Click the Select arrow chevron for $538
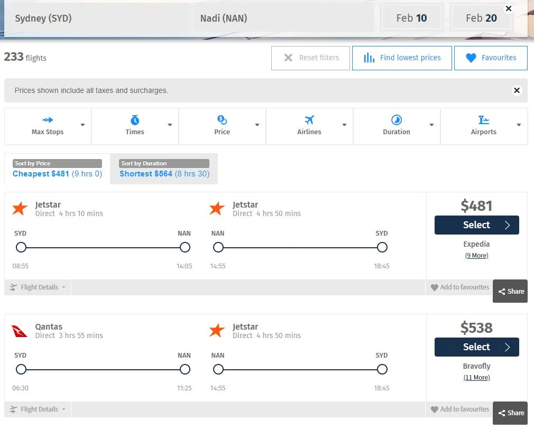Screen dimensions: 534x430 (508, 348)
